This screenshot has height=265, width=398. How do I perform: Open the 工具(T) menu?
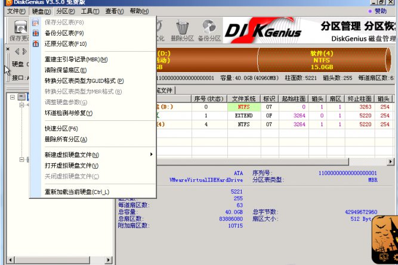point(90,11)
